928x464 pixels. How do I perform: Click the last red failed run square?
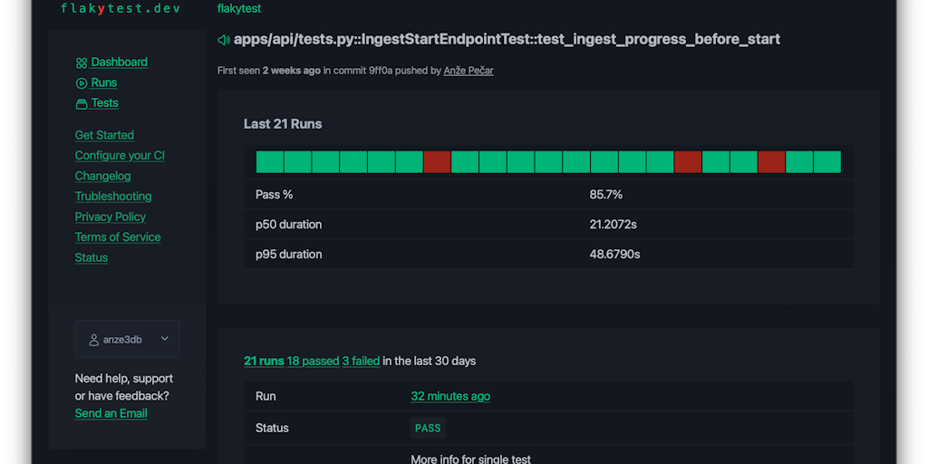(771, 162)
